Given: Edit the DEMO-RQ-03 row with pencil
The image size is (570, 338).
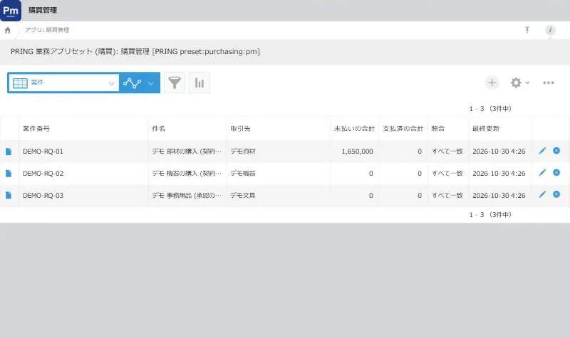Looking at the screenshot, I should click(542, 194).
